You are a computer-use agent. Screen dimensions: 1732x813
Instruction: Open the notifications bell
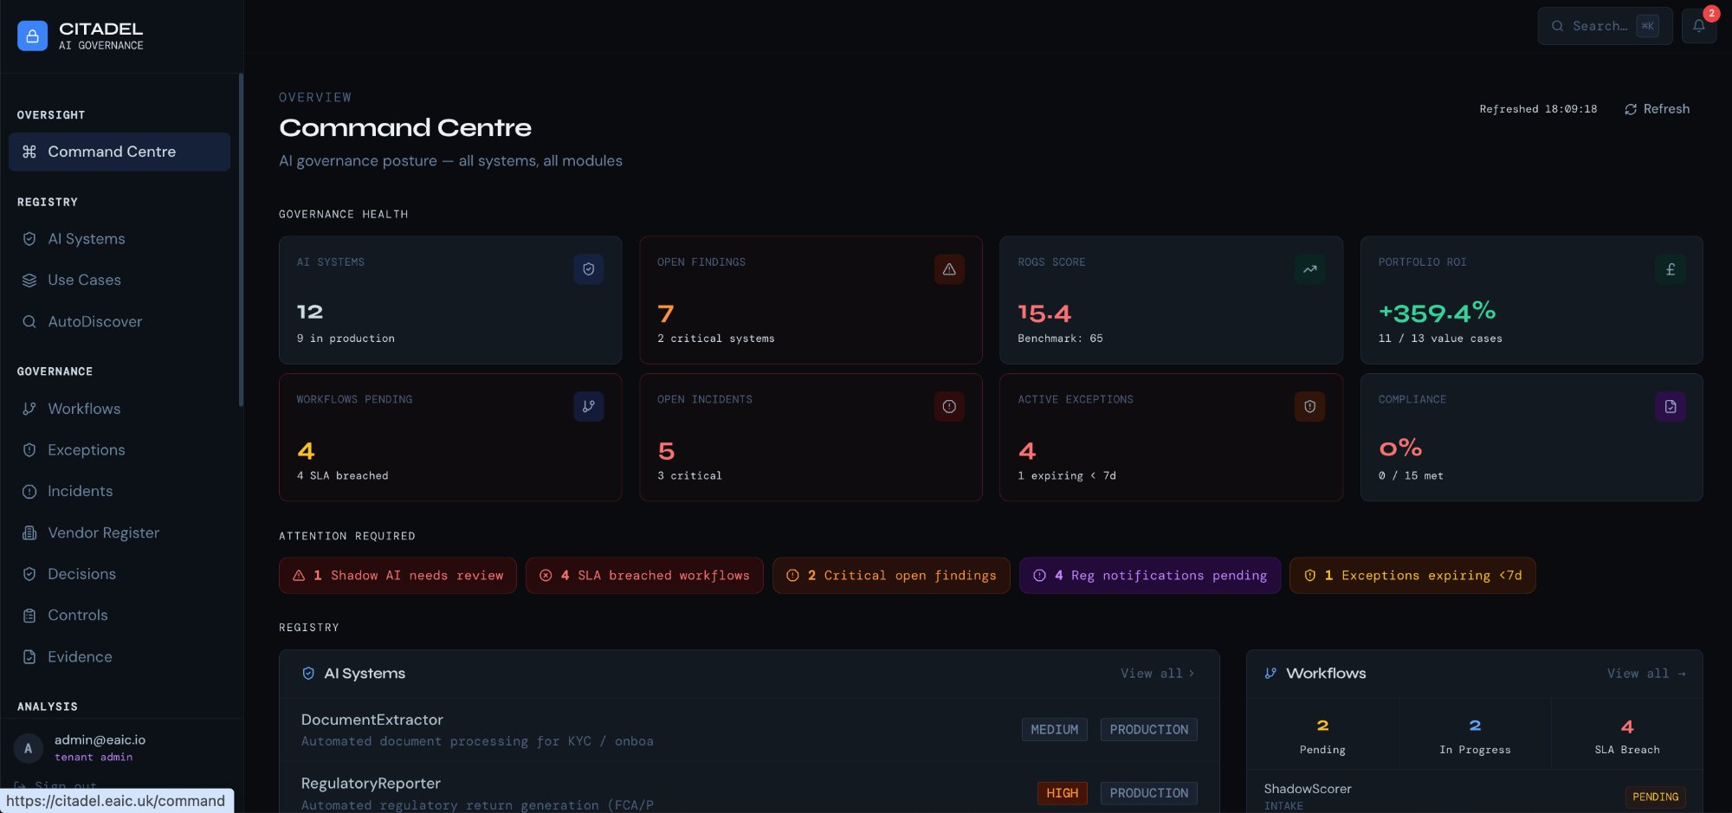coord(1699,26)
